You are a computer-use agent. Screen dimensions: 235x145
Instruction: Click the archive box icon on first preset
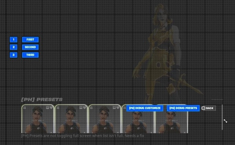point(47,108)
